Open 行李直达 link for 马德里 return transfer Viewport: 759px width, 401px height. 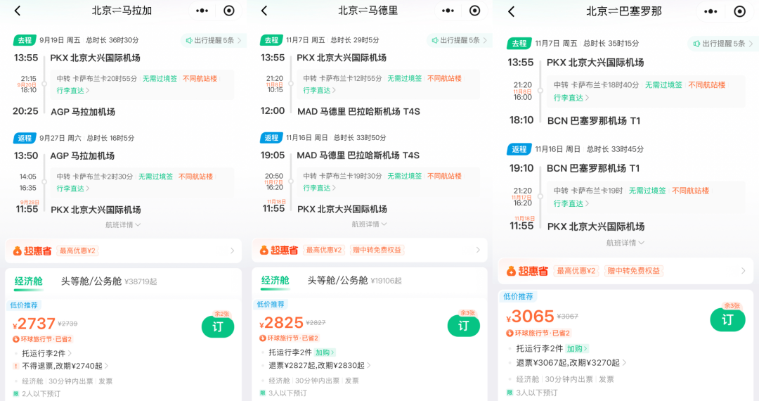pos(320,188)
